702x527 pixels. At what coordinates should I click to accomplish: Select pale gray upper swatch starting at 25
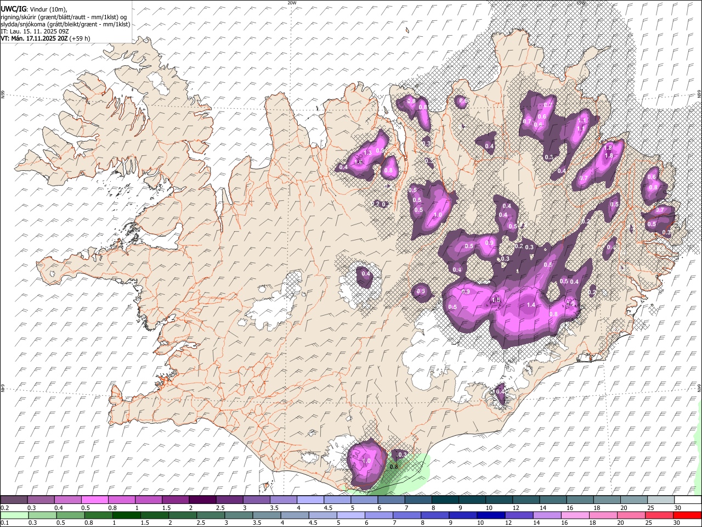[x=661, y=500]
